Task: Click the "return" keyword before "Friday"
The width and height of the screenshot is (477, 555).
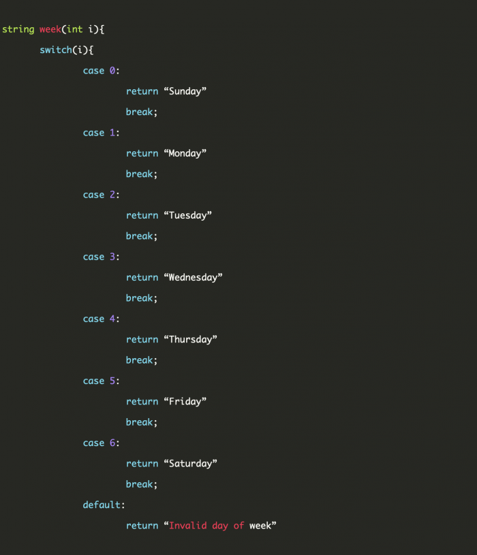Action: (x=142, y=401)
